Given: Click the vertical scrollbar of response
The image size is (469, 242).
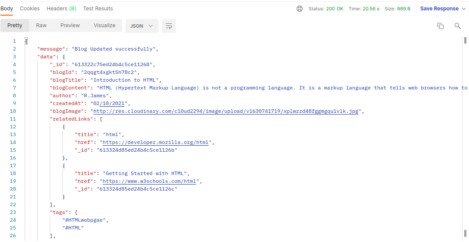Looking at the screenshot, I should 465,139.
